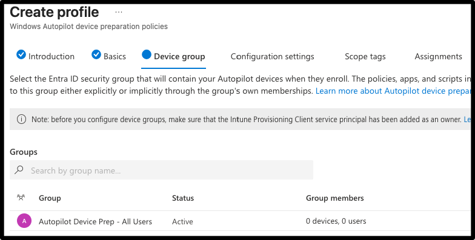Click the group type column header icon

tap(21, 198)
